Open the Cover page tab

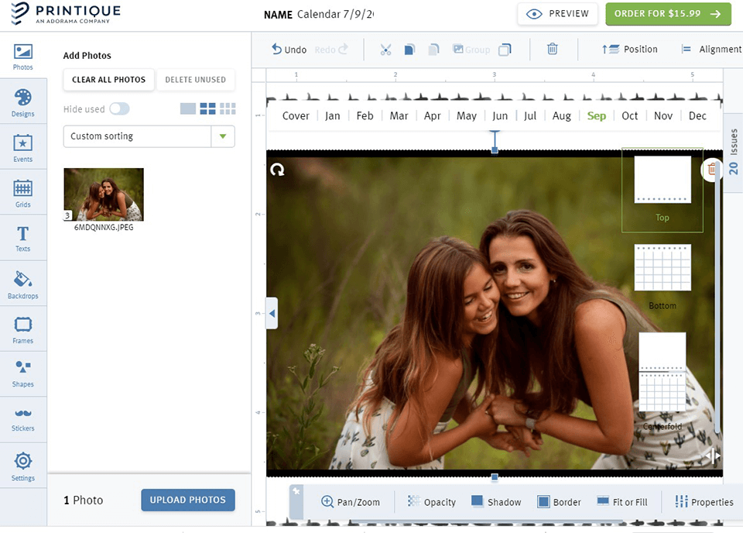point(296,115)
